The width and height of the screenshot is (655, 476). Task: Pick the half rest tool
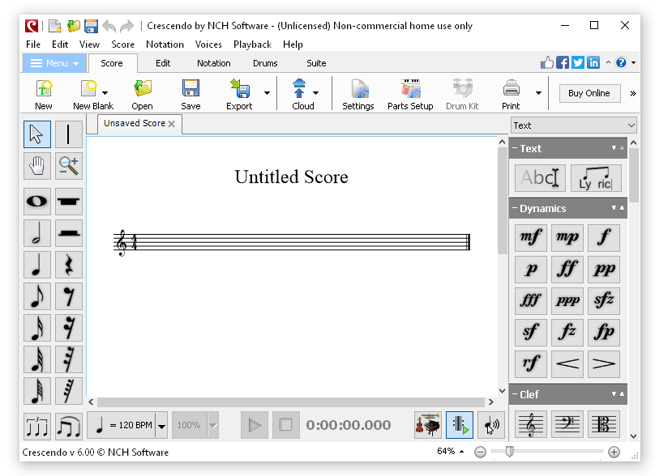pyautogui.click(x=69, y=233)
